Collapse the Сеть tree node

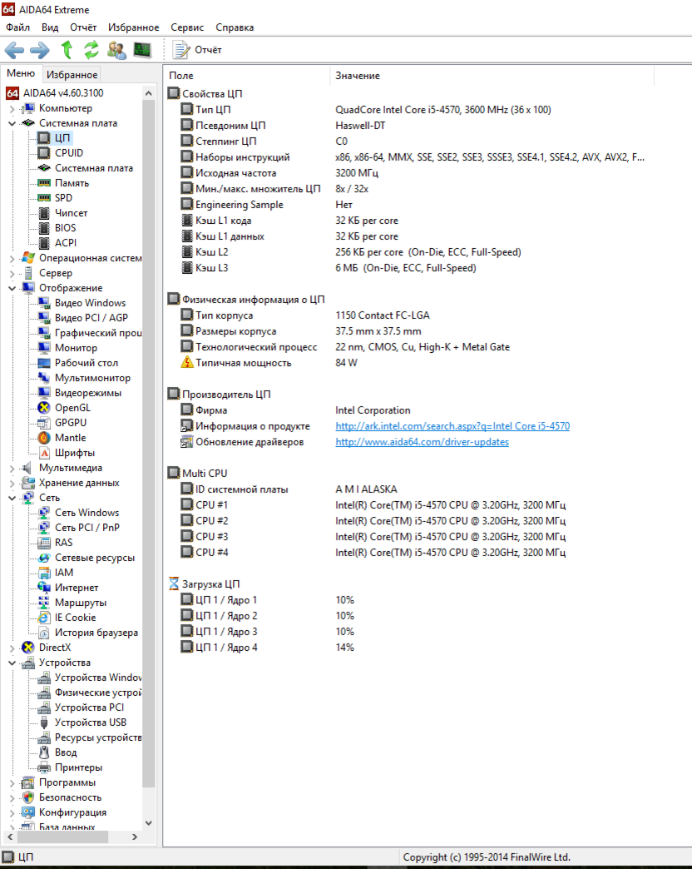click(x=12, y=499)
